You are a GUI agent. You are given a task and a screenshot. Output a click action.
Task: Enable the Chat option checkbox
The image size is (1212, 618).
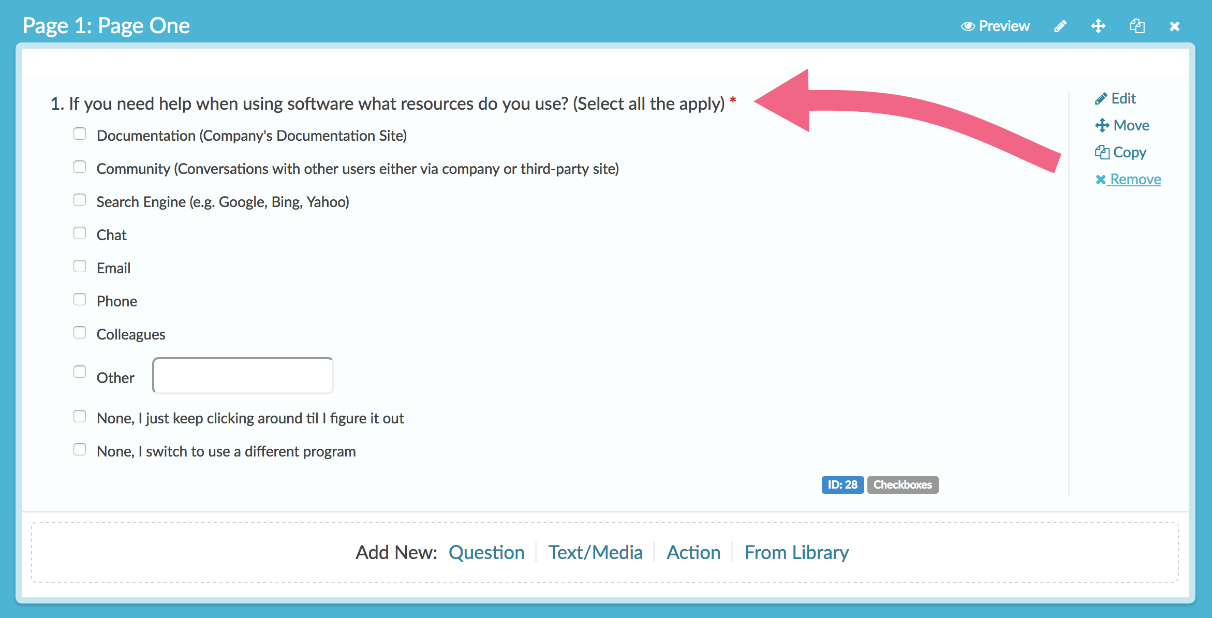(x=80, y=233)
